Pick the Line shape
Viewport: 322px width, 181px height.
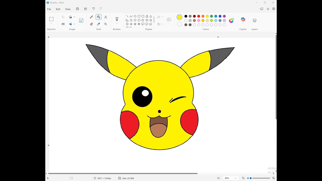(127, 16)
